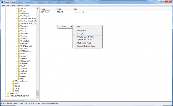Screen dimensions: 173x106
Task: Click the WPDBusEnum folder icon
Action: click(x=19, y=51)
